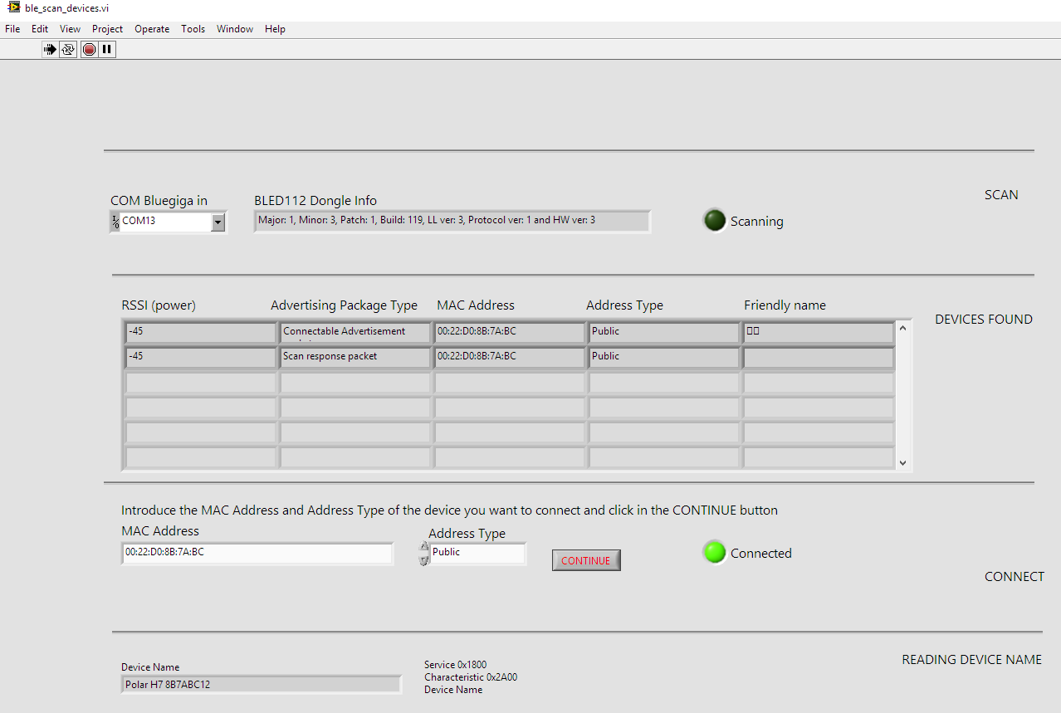The image size is (1061, 713).
Task: Open the Operate menu
Action: point(152,29)
